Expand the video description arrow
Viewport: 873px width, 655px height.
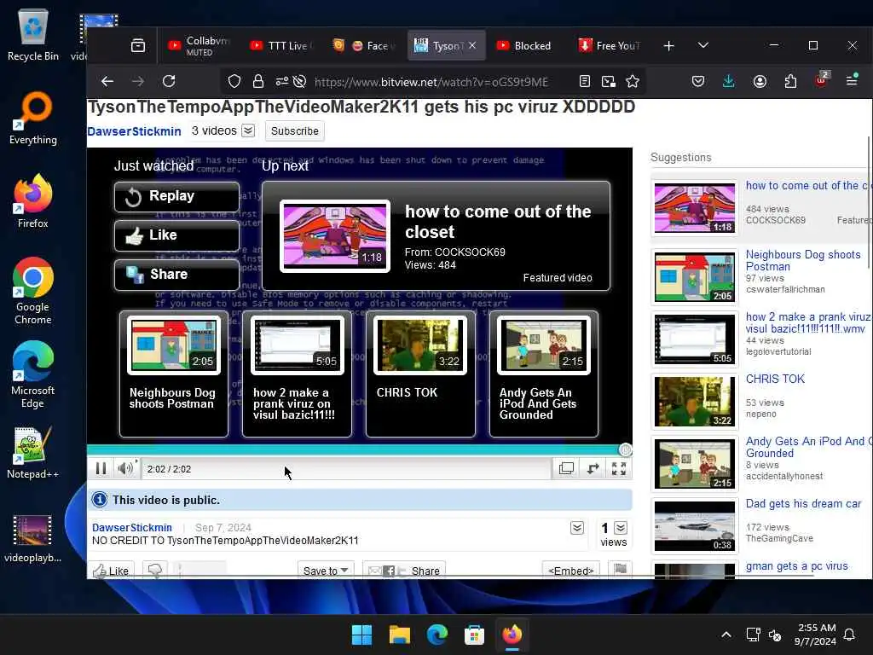(577, 527)
